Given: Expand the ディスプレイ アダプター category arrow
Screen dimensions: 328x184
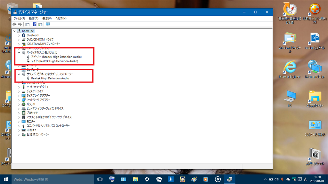Looking at the screenshot, I should tap(19, 96).
